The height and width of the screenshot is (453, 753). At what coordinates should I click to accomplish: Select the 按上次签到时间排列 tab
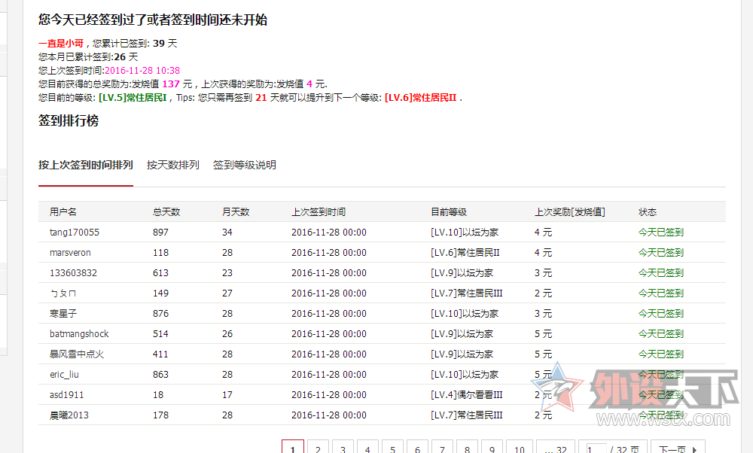click(x=86, y=165)
